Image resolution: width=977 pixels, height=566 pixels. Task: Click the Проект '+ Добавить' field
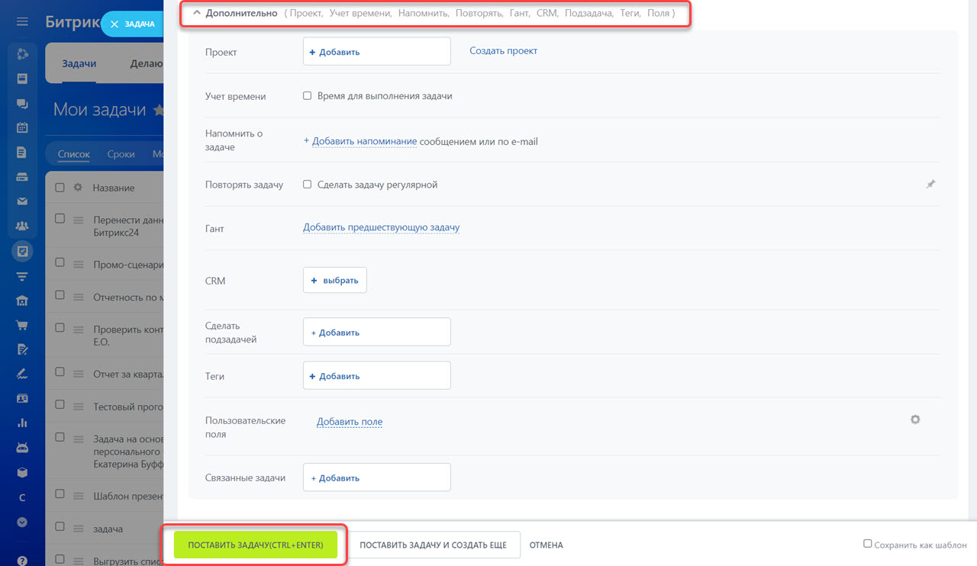pos(377,52)
